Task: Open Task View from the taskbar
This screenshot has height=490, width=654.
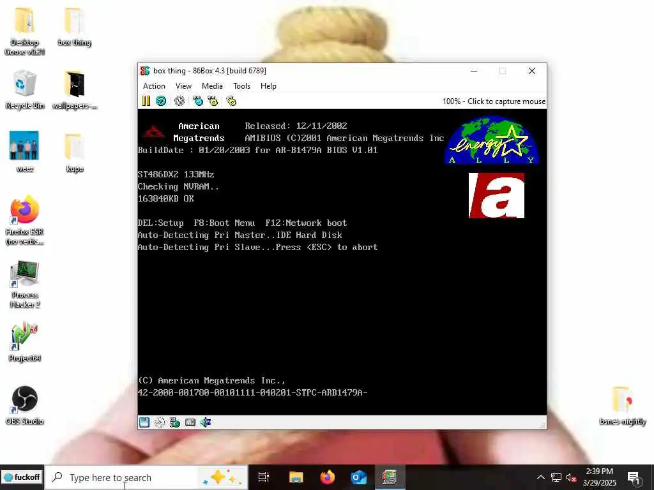Action: click(264, 477)
